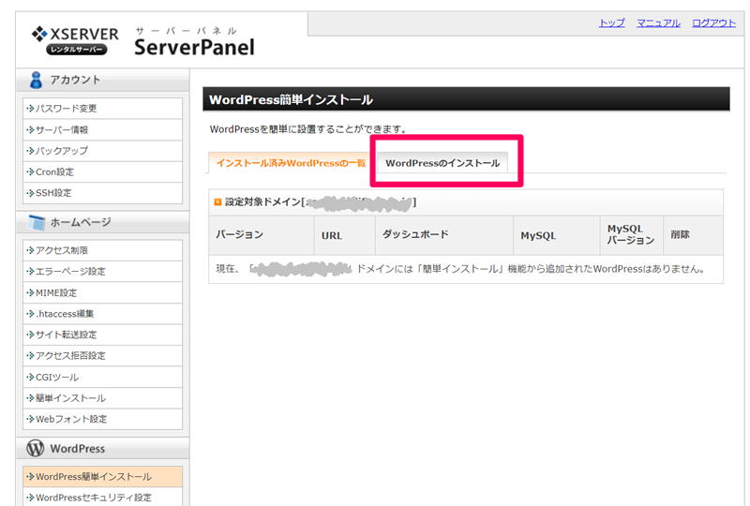The image size is (750, 506).
Task: Open SSH設定 in the sidebar
Action: point(102,193)
